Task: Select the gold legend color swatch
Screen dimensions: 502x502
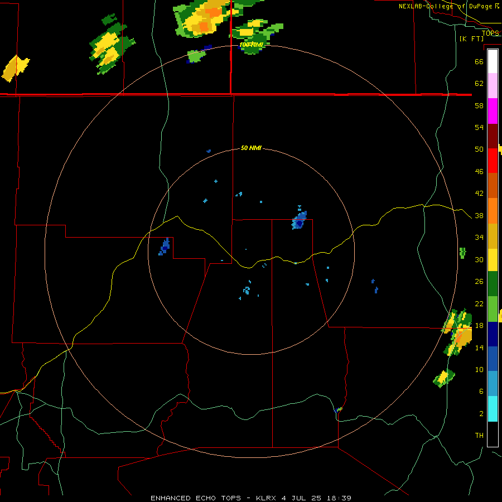Action: [x=493, y=236]
